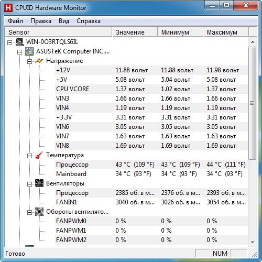Image resolution: width=262 pixels, height=262 pixels.
Task: Click the Sensor column header
Action: point(58,32)
